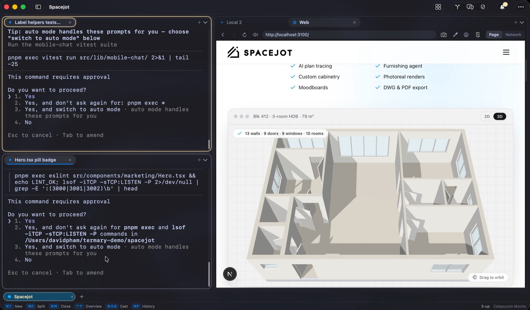
Task: Click the Drag to orbit button
Action: coord(488,278)
